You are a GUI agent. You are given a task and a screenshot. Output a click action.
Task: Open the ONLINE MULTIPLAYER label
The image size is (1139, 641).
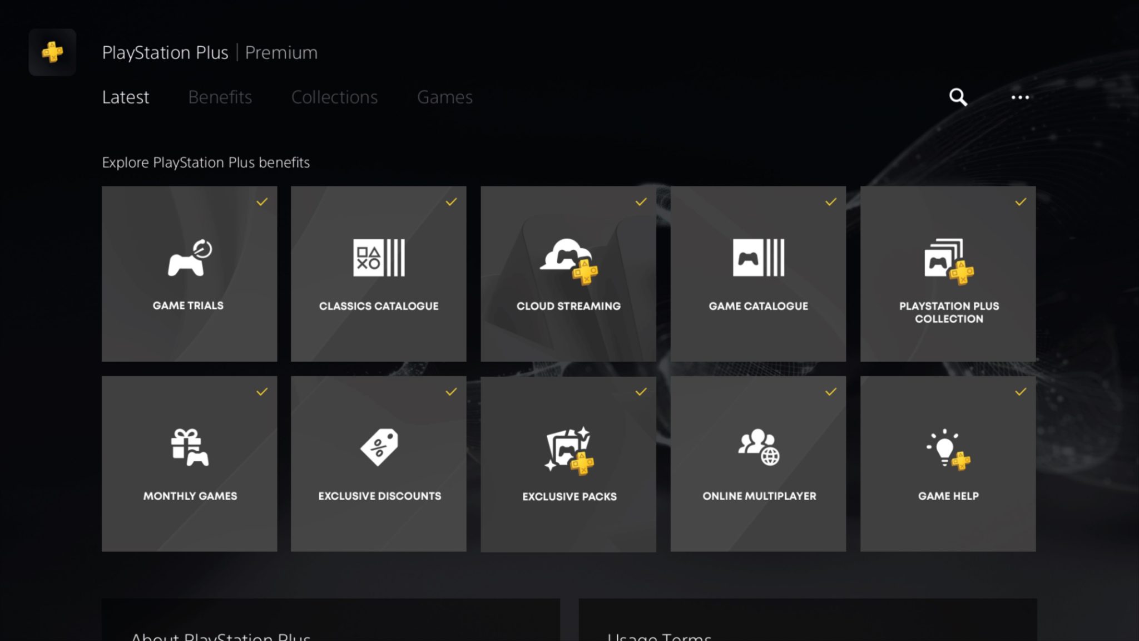759,496
